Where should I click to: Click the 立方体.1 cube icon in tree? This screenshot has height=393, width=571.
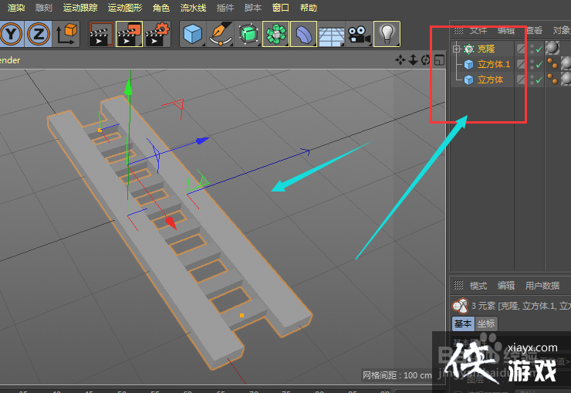469,64
